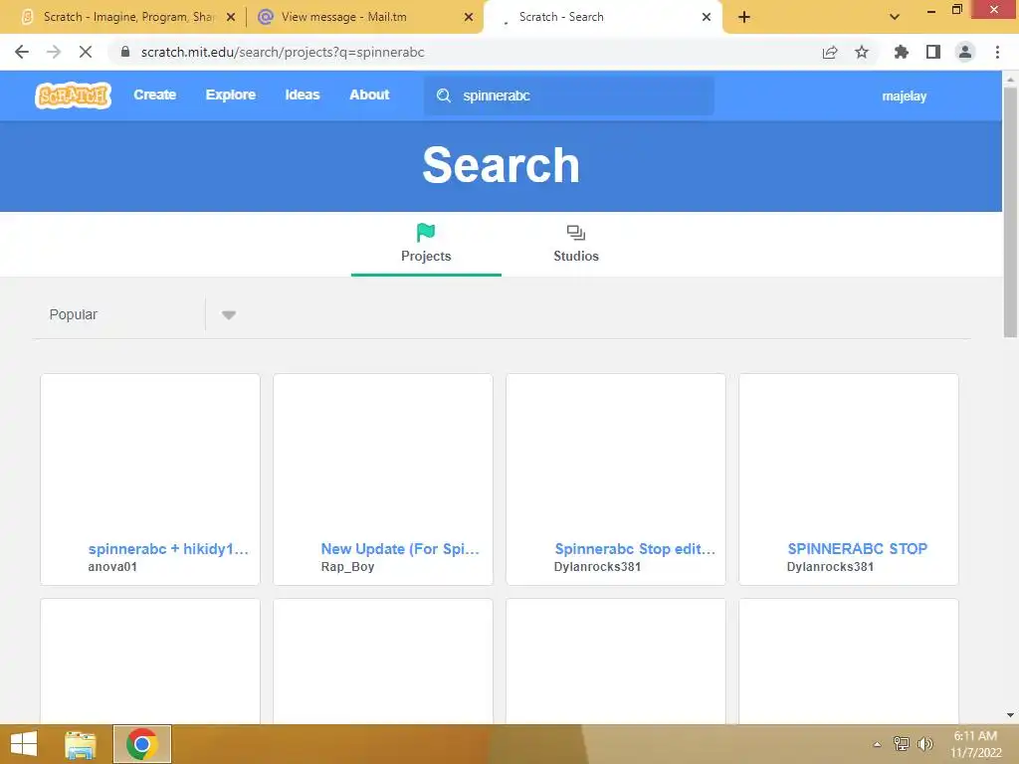Open Dylanrocks381 profile under Spinnerabc Stop edit
The width and height of the screenshot is (1019, 764).
point(597,566)
